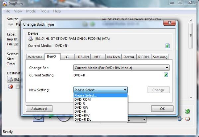The image size is (199, 137).
Task: Switch to the LITE-ON tab
Action: [x=83, y=57]
